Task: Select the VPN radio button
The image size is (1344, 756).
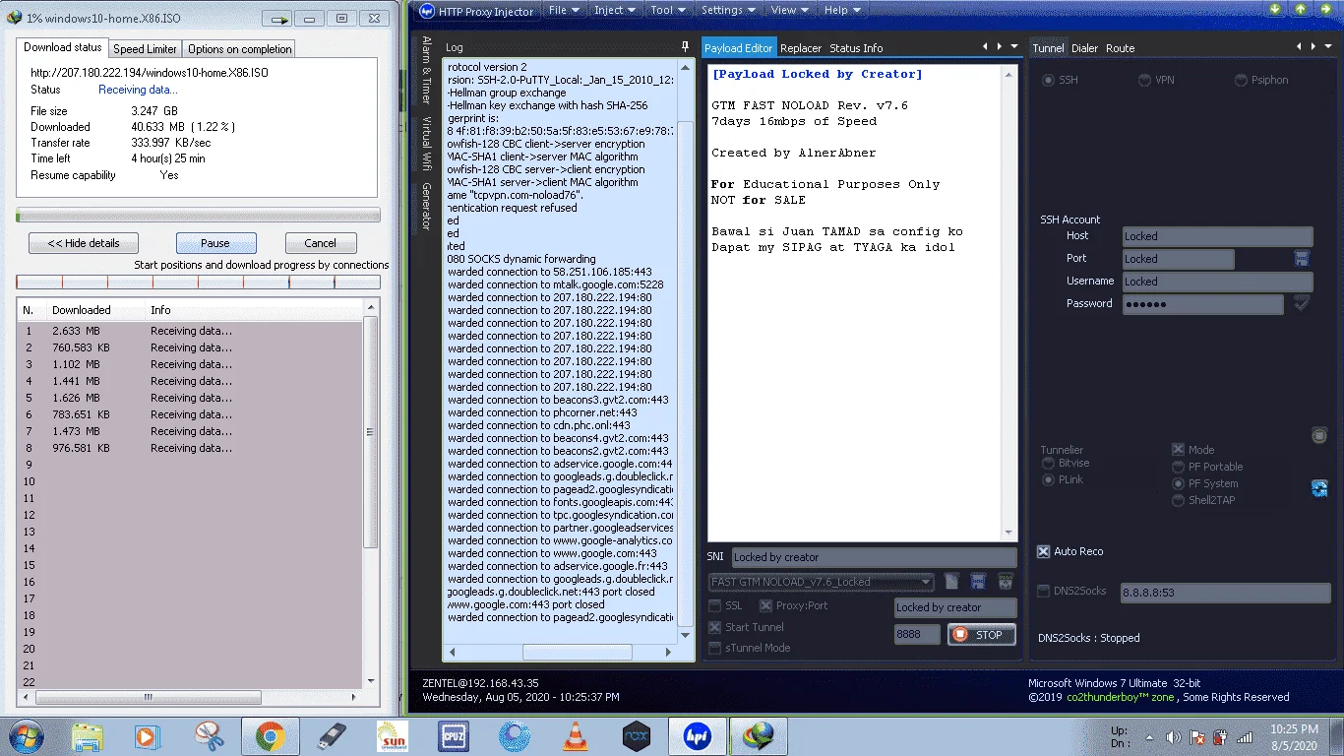Action: 1145,80
